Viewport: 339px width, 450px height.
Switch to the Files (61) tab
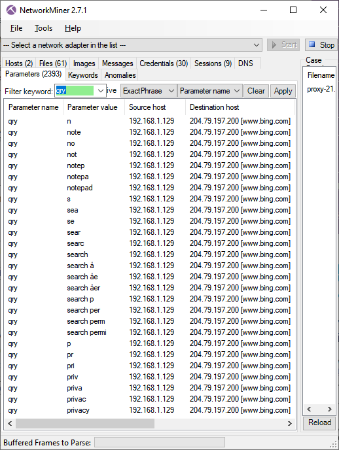coord(53,63)
